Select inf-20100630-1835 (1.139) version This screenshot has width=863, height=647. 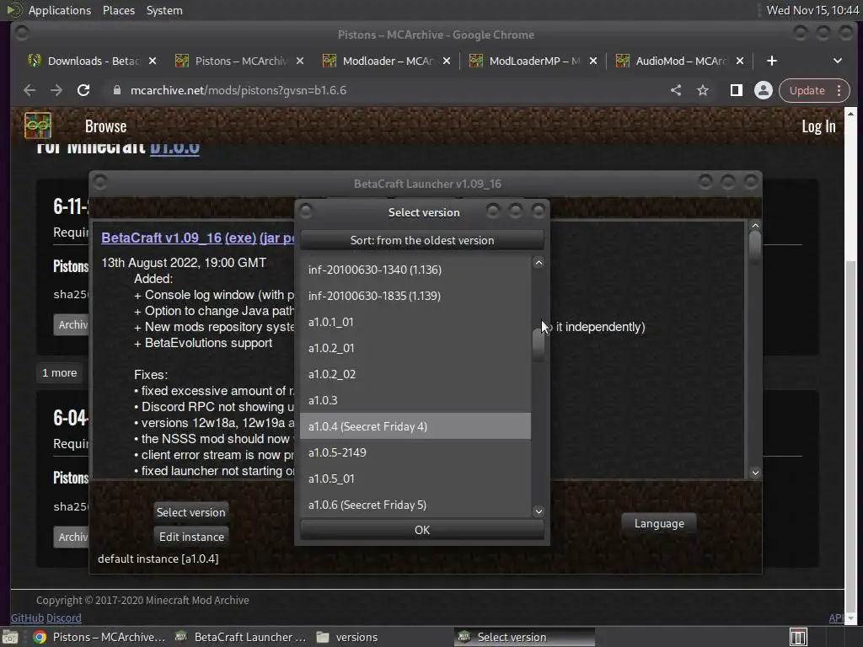415,296
